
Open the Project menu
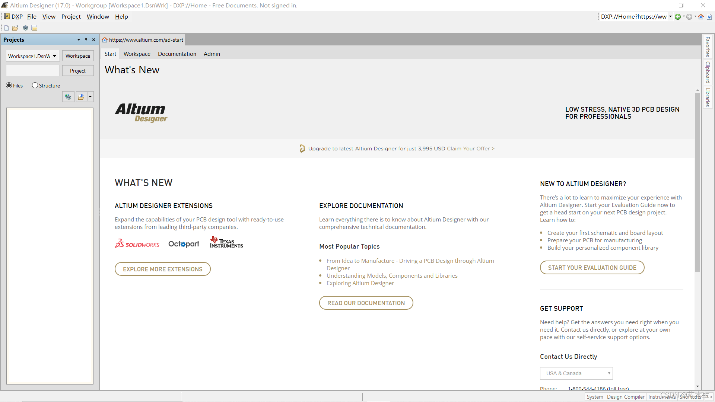[x=71, y=17]
